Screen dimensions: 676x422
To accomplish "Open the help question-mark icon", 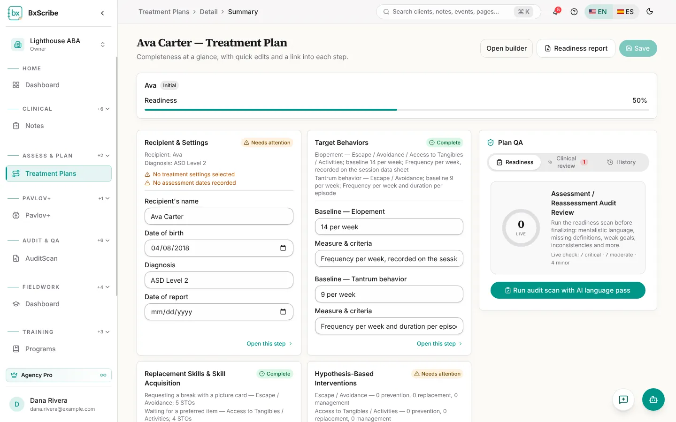I will point(574,12).
